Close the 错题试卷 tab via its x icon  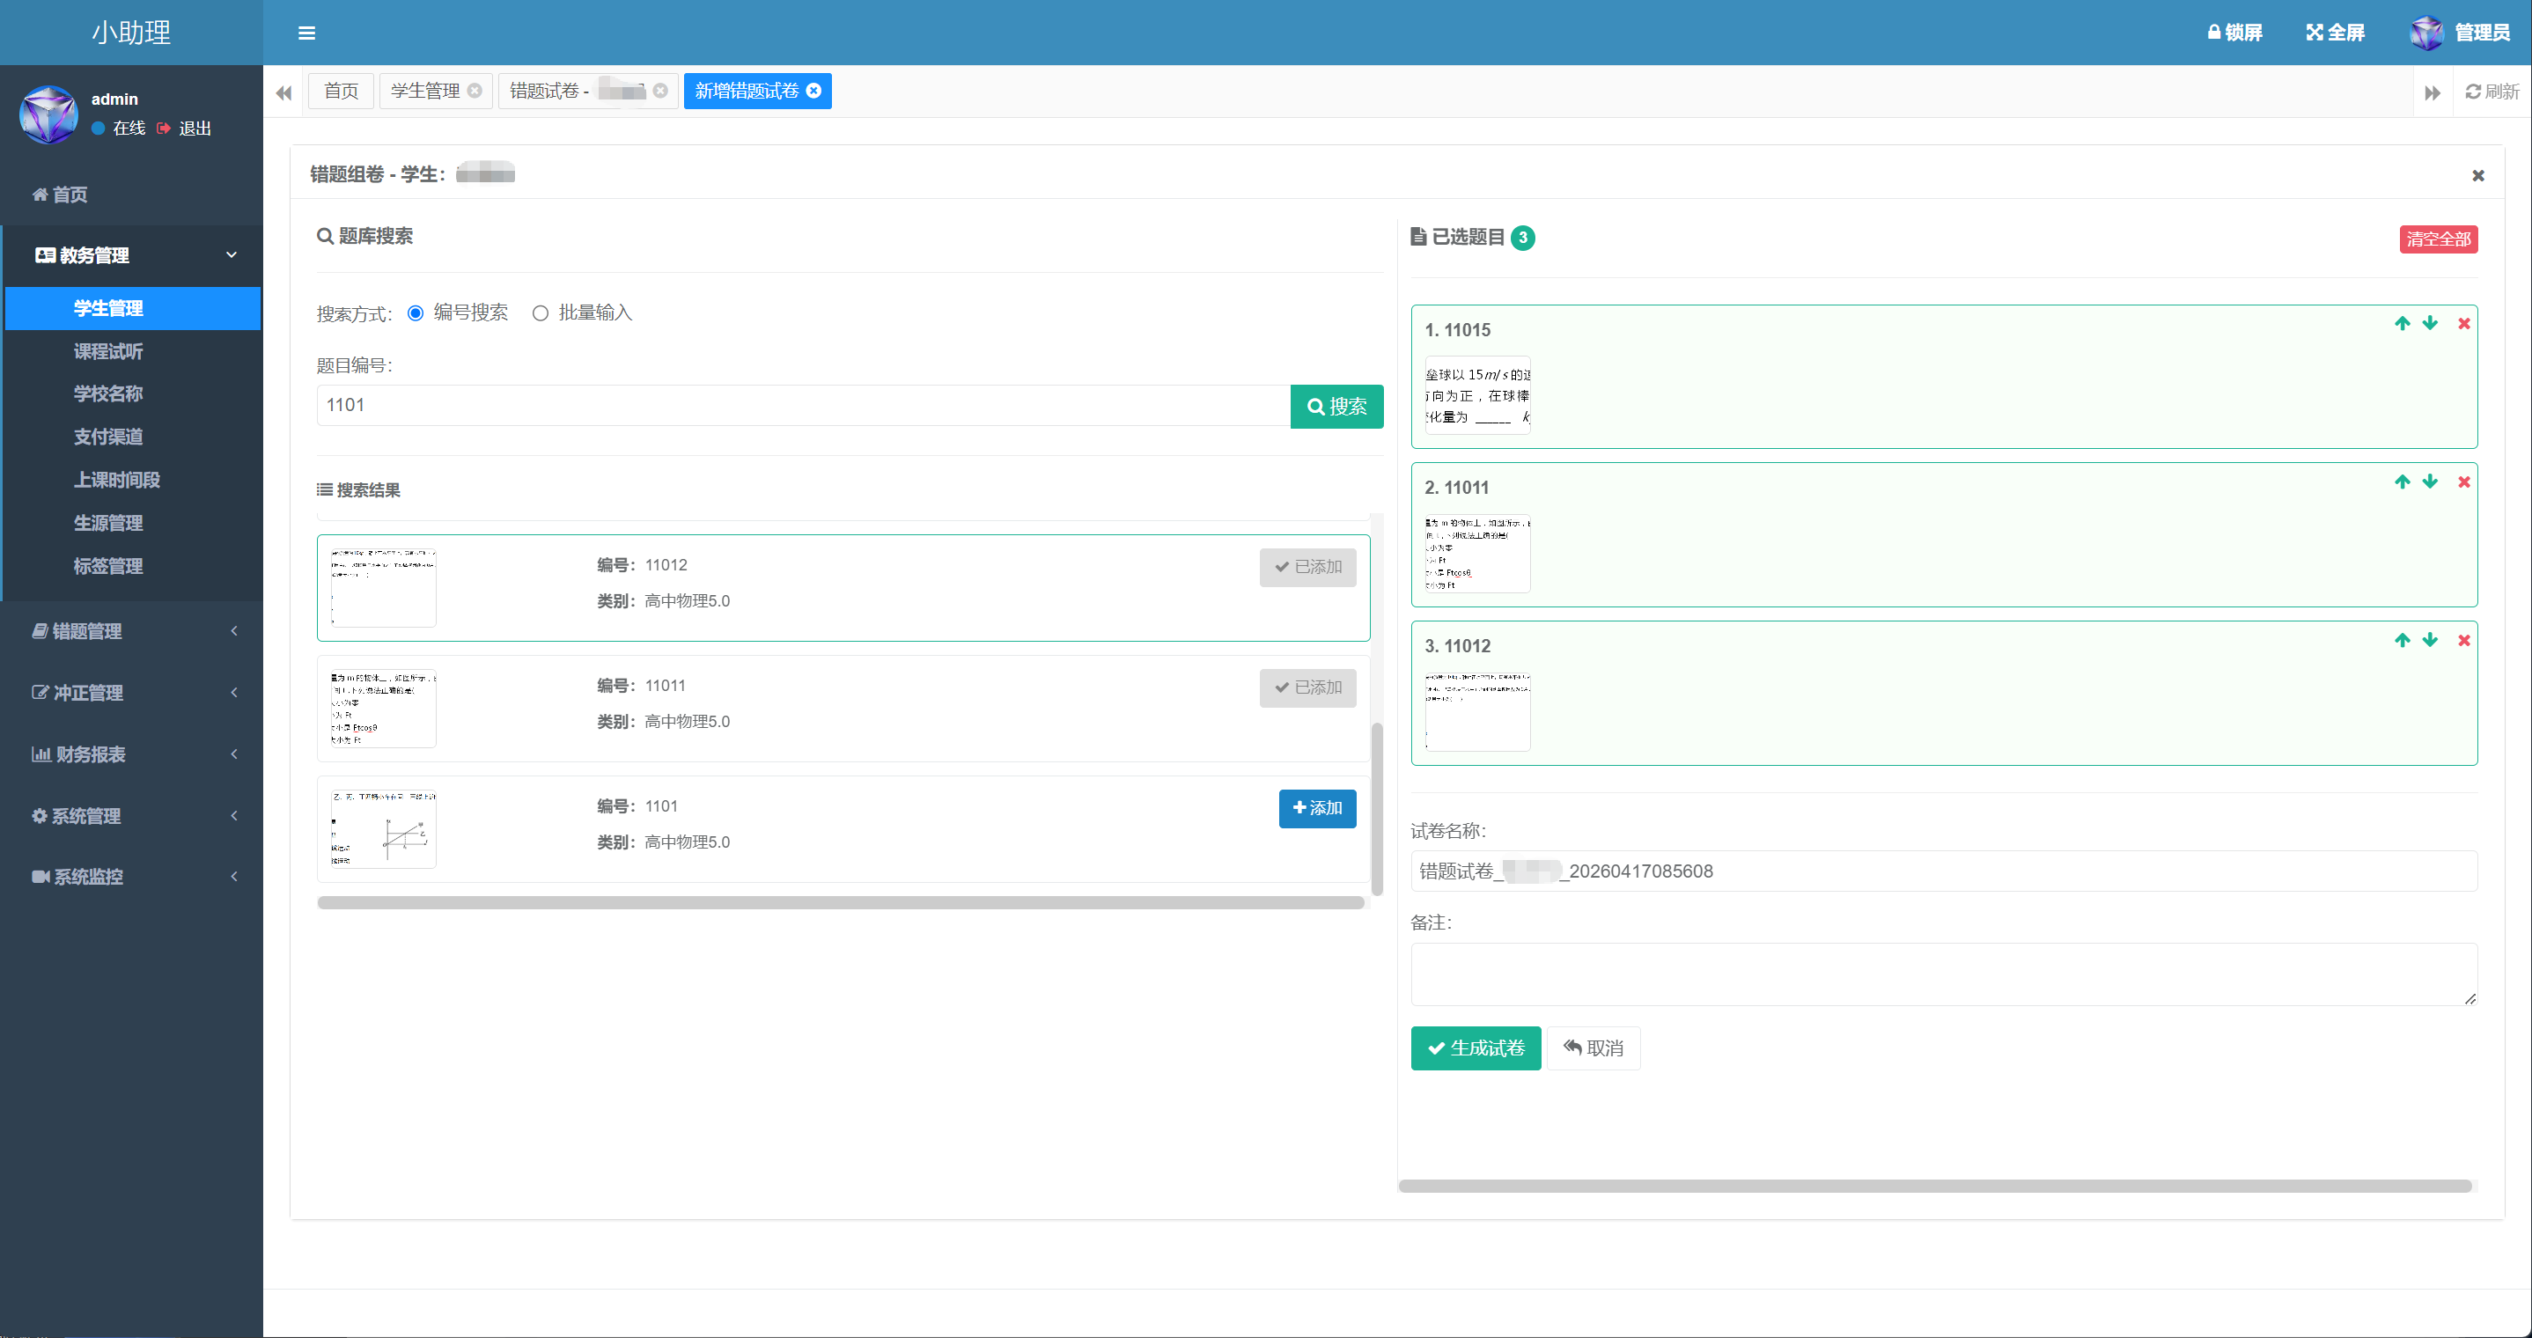[660, 91]
